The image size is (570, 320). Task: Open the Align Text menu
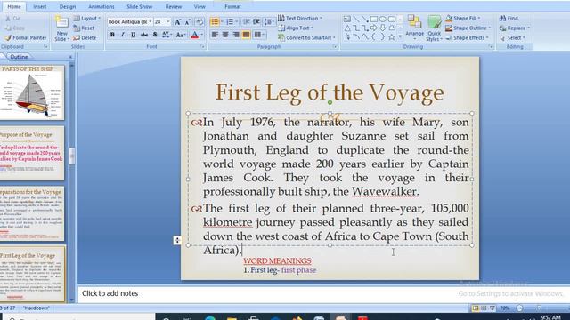tap(296, 28)
